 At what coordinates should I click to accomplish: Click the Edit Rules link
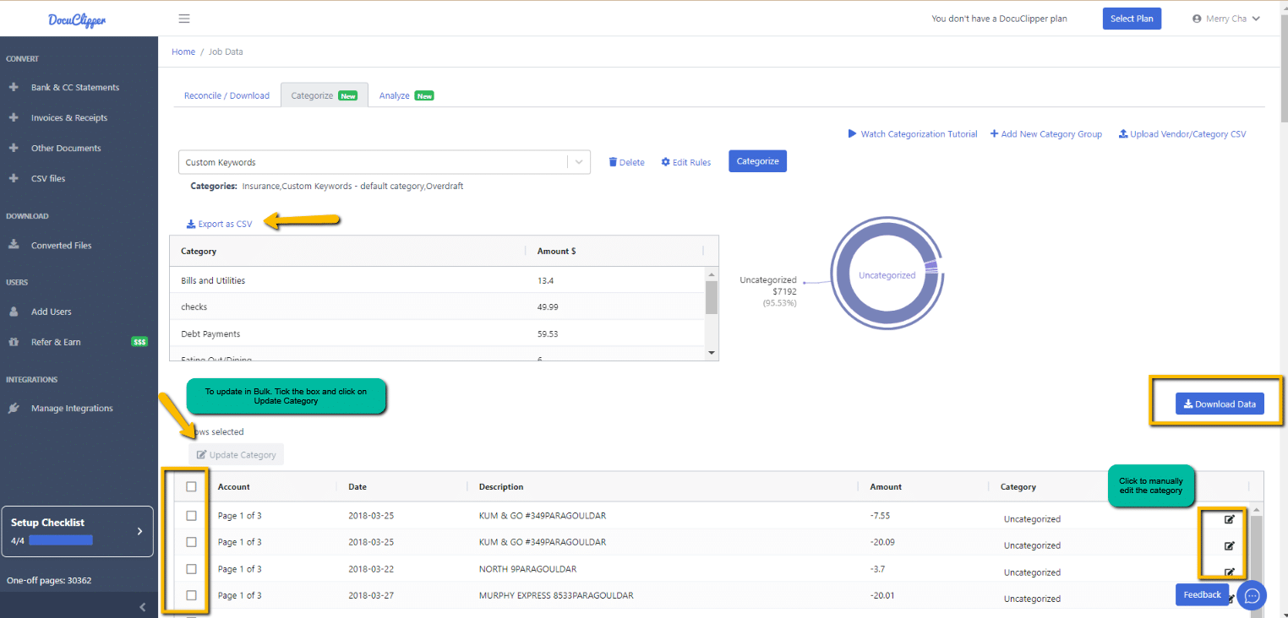pos(685,162)
